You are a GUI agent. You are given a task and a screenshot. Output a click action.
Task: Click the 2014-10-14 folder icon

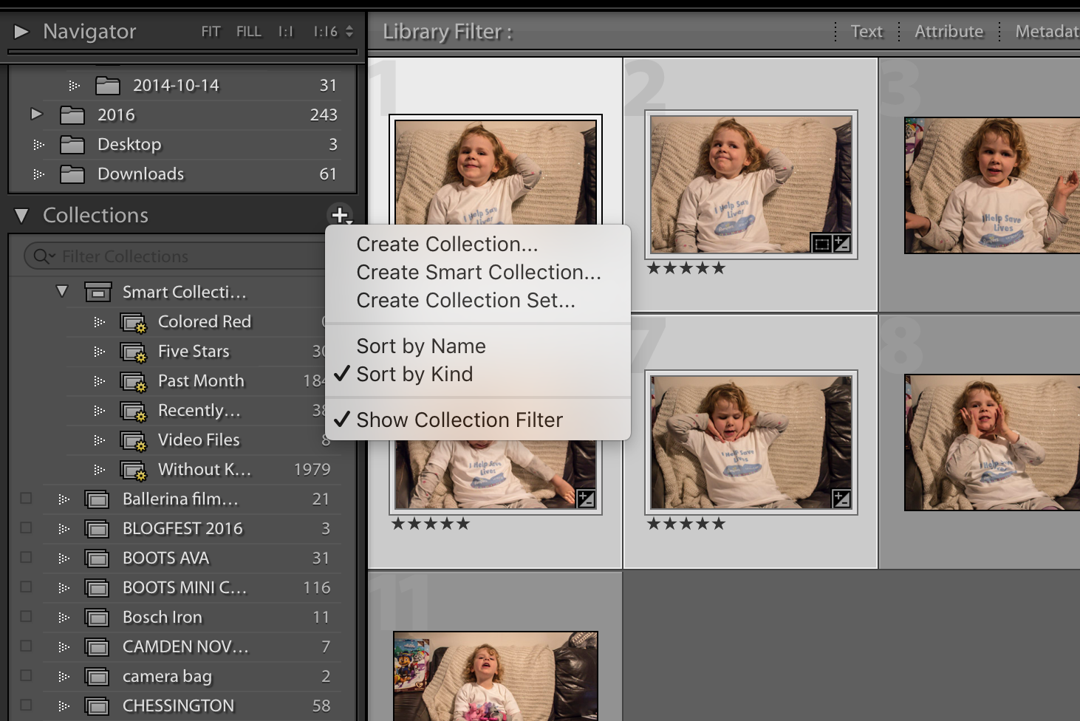click(x=108, y=86)
